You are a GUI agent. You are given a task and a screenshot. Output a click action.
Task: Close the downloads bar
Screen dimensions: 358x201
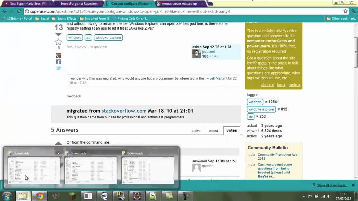click(353, 185)
